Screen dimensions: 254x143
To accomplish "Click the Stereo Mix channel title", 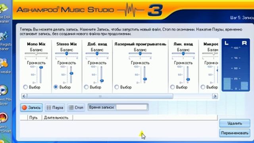I will (67, 44).
